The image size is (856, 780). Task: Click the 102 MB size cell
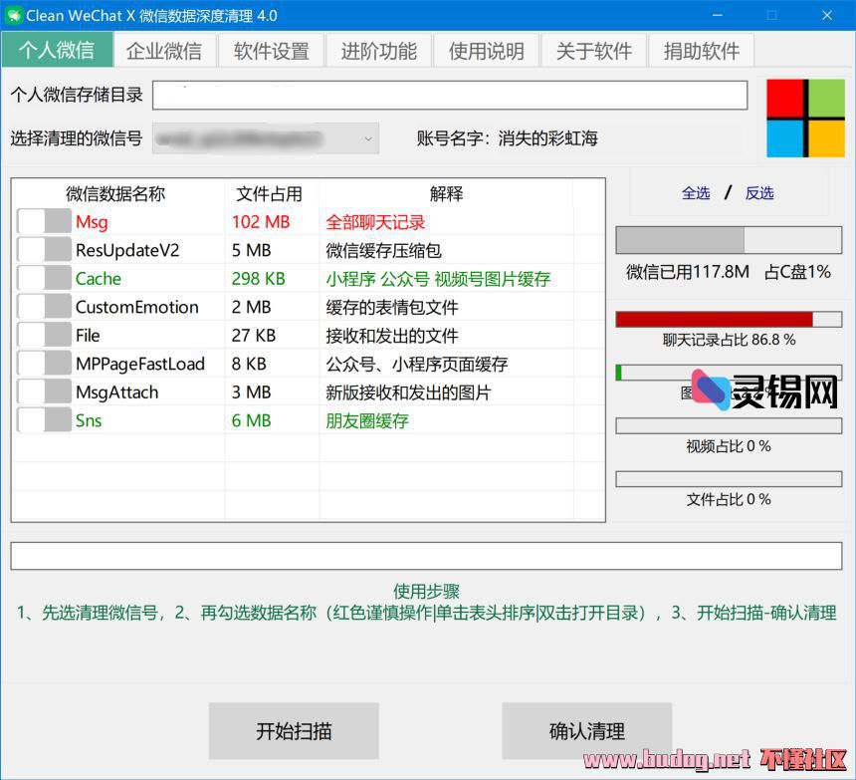261,222
